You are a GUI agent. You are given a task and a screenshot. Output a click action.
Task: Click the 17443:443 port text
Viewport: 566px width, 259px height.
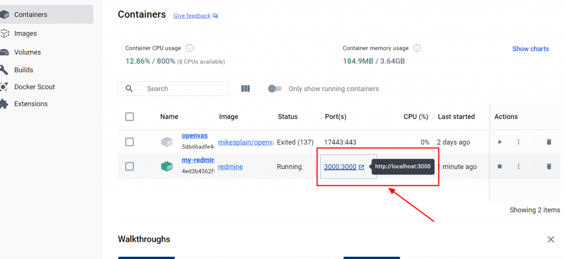coord(340,142)
